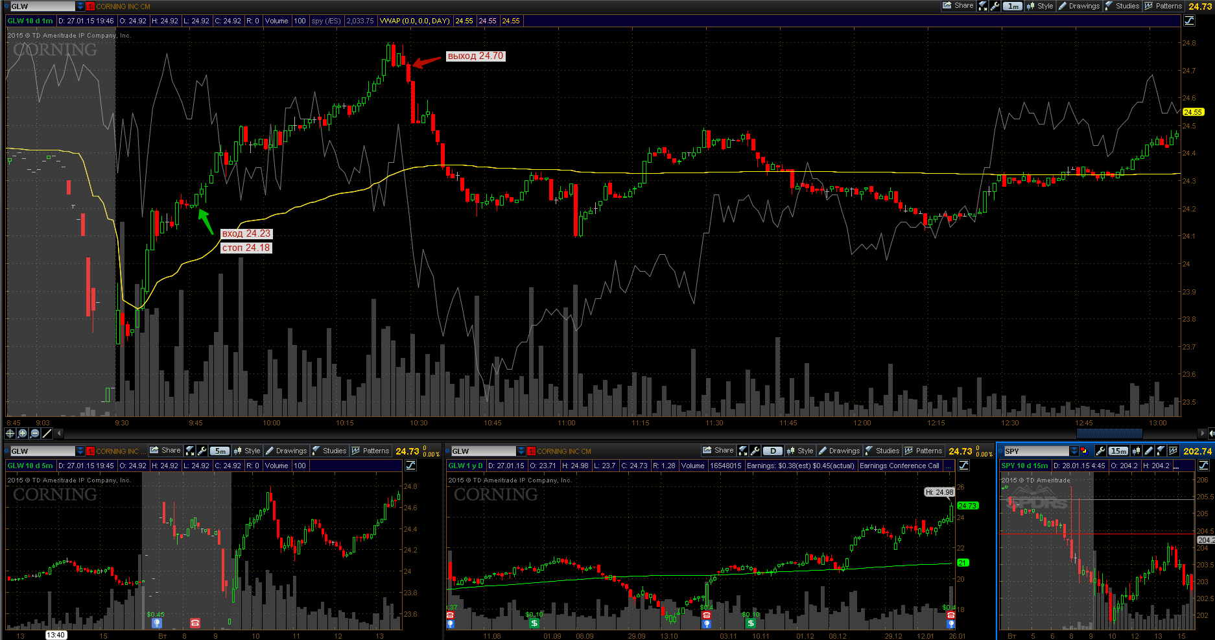Image resolution: width=1215 pixels, height=640 pixels.
Task: Open quick study icon in daily GLW chart
Action: coord(743,451)
